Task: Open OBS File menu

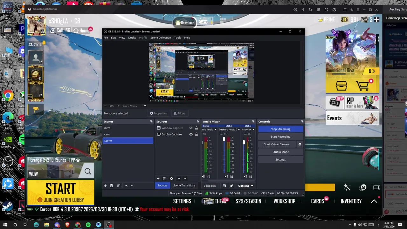Action: coord(106,38)
